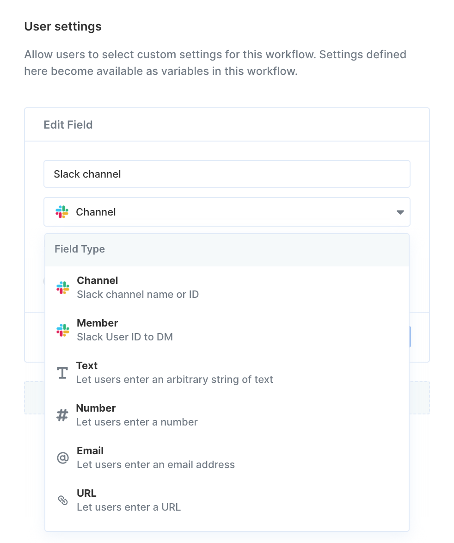Click the hash icon for Number field type

[x=62, y=415]
